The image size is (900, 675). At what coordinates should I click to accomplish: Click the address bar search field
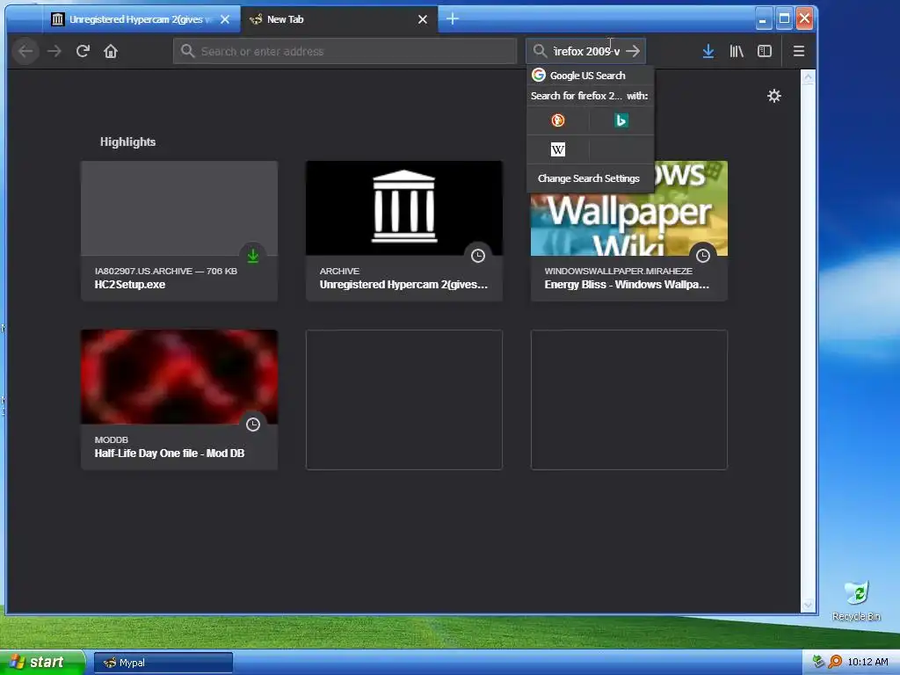[345, 51]
